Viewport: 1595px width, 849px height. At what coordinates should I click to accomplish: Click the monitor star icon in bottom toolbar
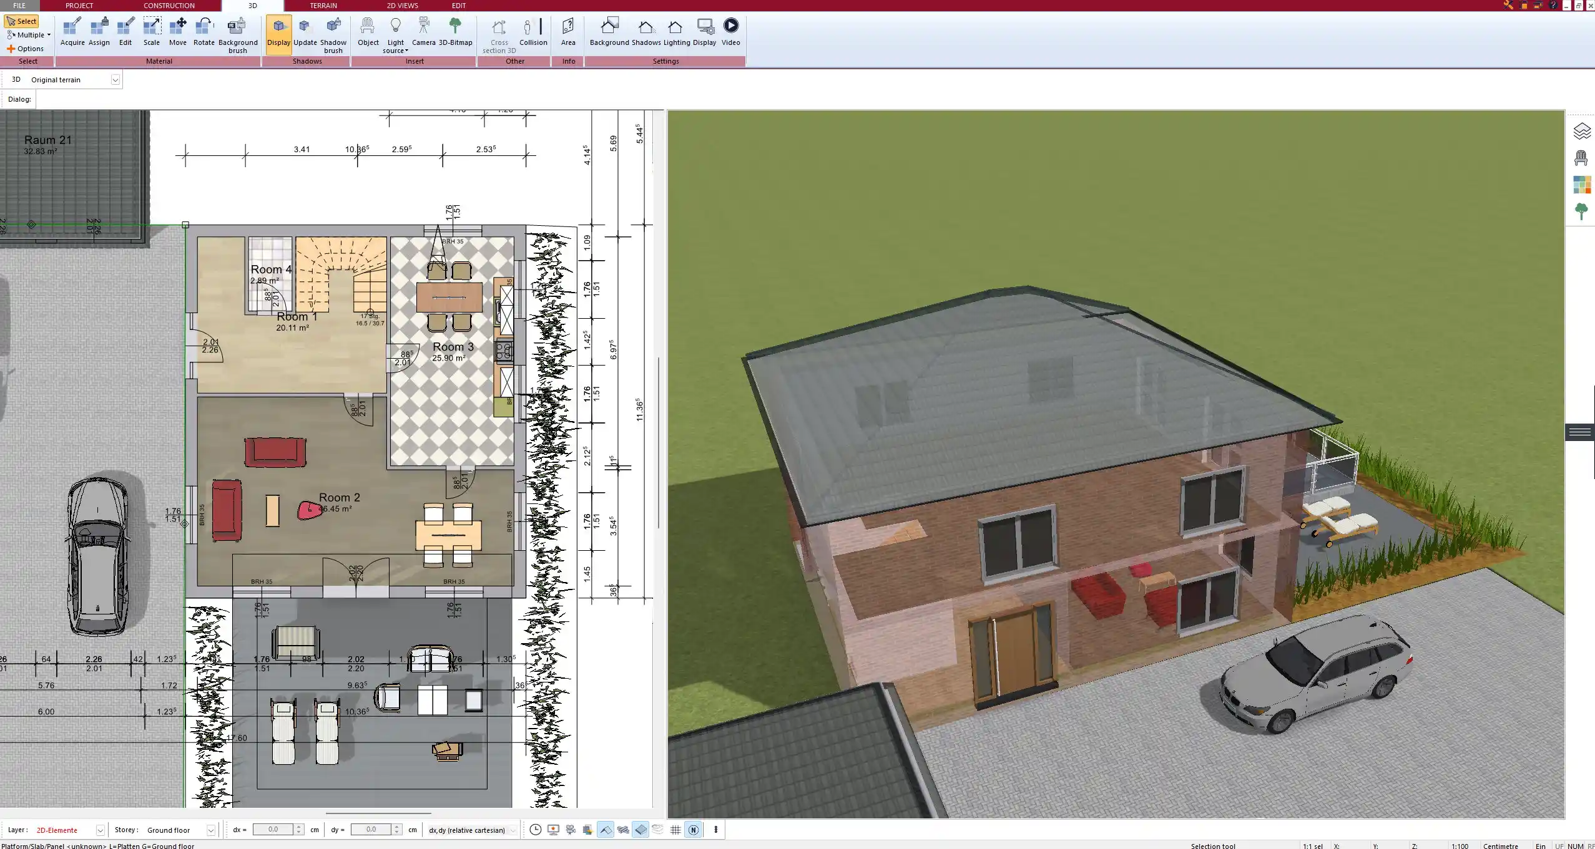(553, 830)
